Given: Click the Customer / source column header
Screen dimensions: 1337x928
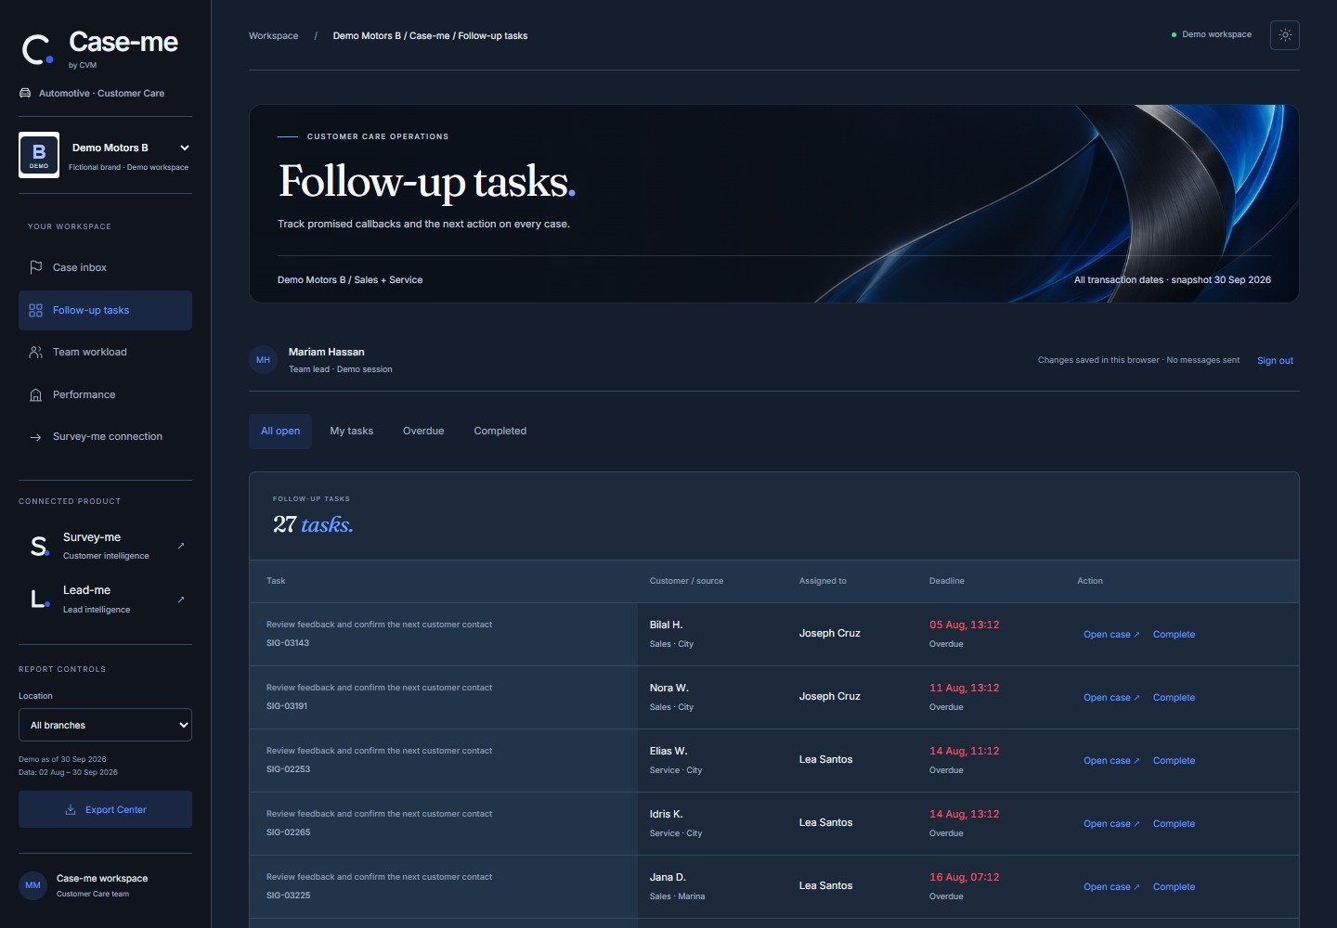Looking at the screenshot, I should point(686,581).
